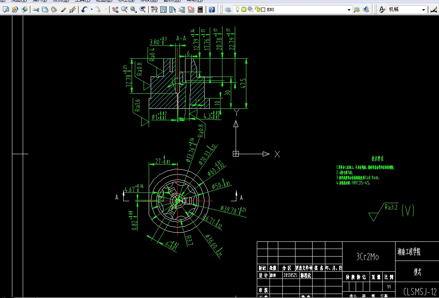
Task: Select the 技术要求 heading text
Action: (378, 159)
